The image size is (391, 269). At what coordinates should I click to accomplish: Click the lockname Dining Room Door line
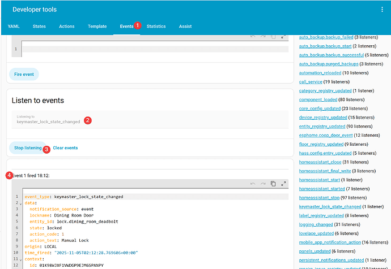tap(62, 215)
